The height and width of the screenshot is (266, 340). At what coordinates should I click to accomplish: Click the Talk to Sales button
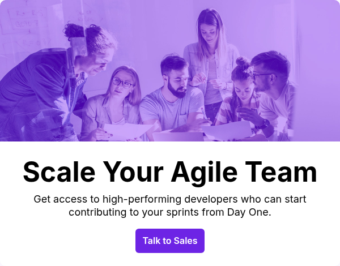pyautogui.click(x=170, y=241)
